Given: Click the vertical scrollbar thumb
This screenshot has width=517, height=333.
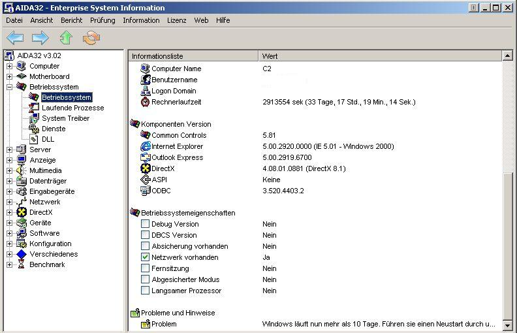Looking at the screenshot, I should click(507, 246).
